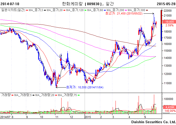Screen dimensions: 176x125
Task: Click the 16000 price axis label
Action: tap(168, 44)
